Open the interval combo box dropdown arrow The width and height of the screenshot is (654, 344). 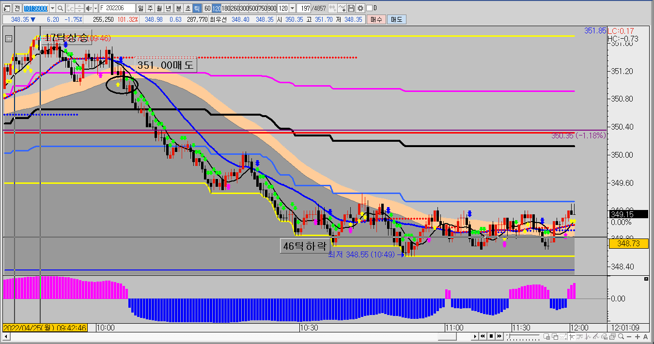(x=292, y=8)
